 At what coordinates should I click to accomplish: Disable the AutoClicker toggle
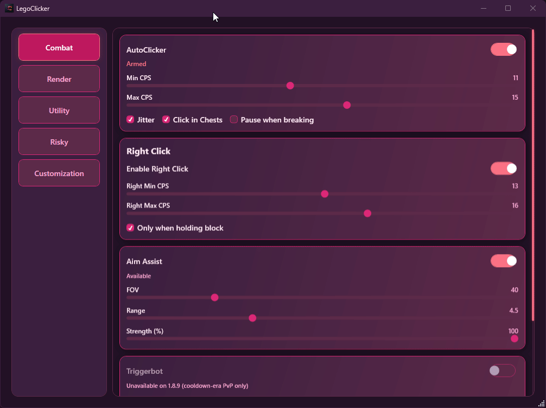pyautogui.click(x=504, y=50)
